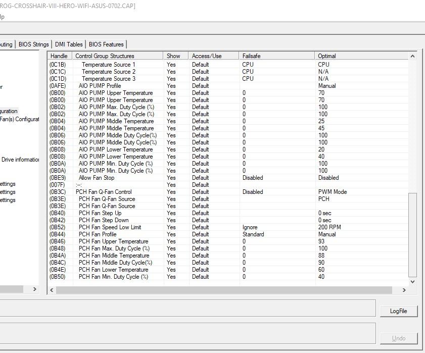Select PCH Fan Lower Temperature row
The height and width of the screenshot is (353, 425).
228,270
